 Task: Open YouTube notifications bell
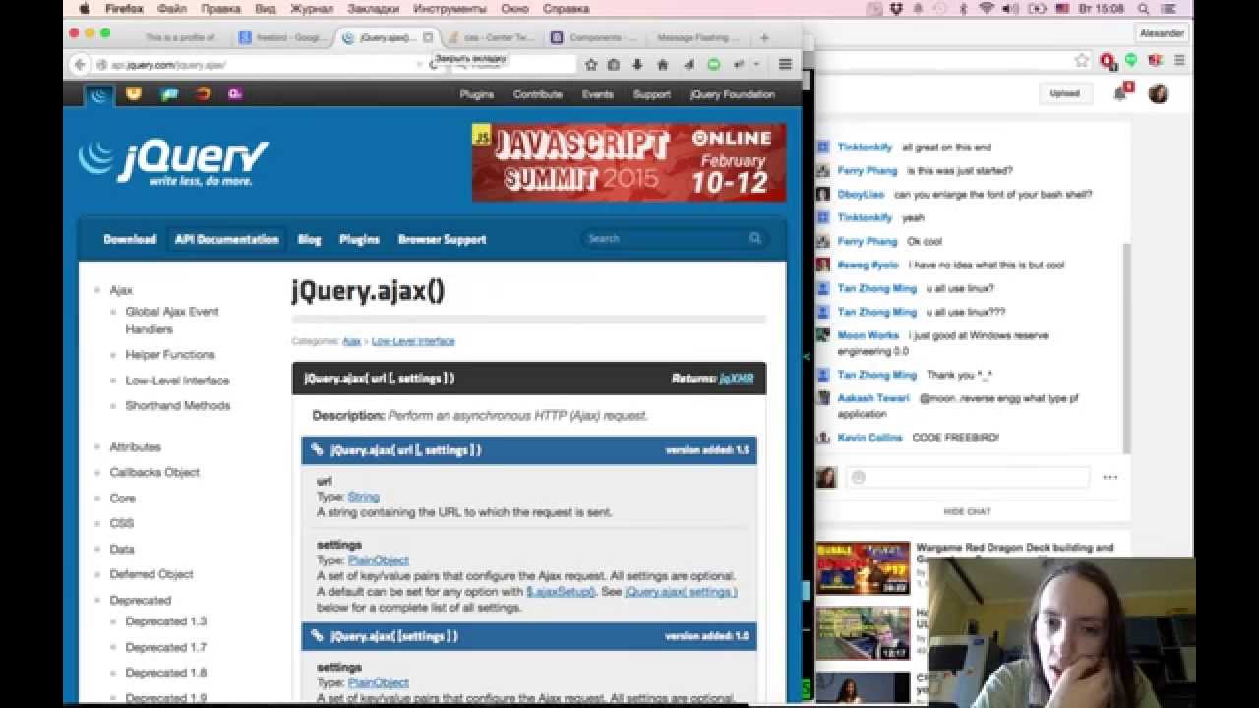[1120, 93]
